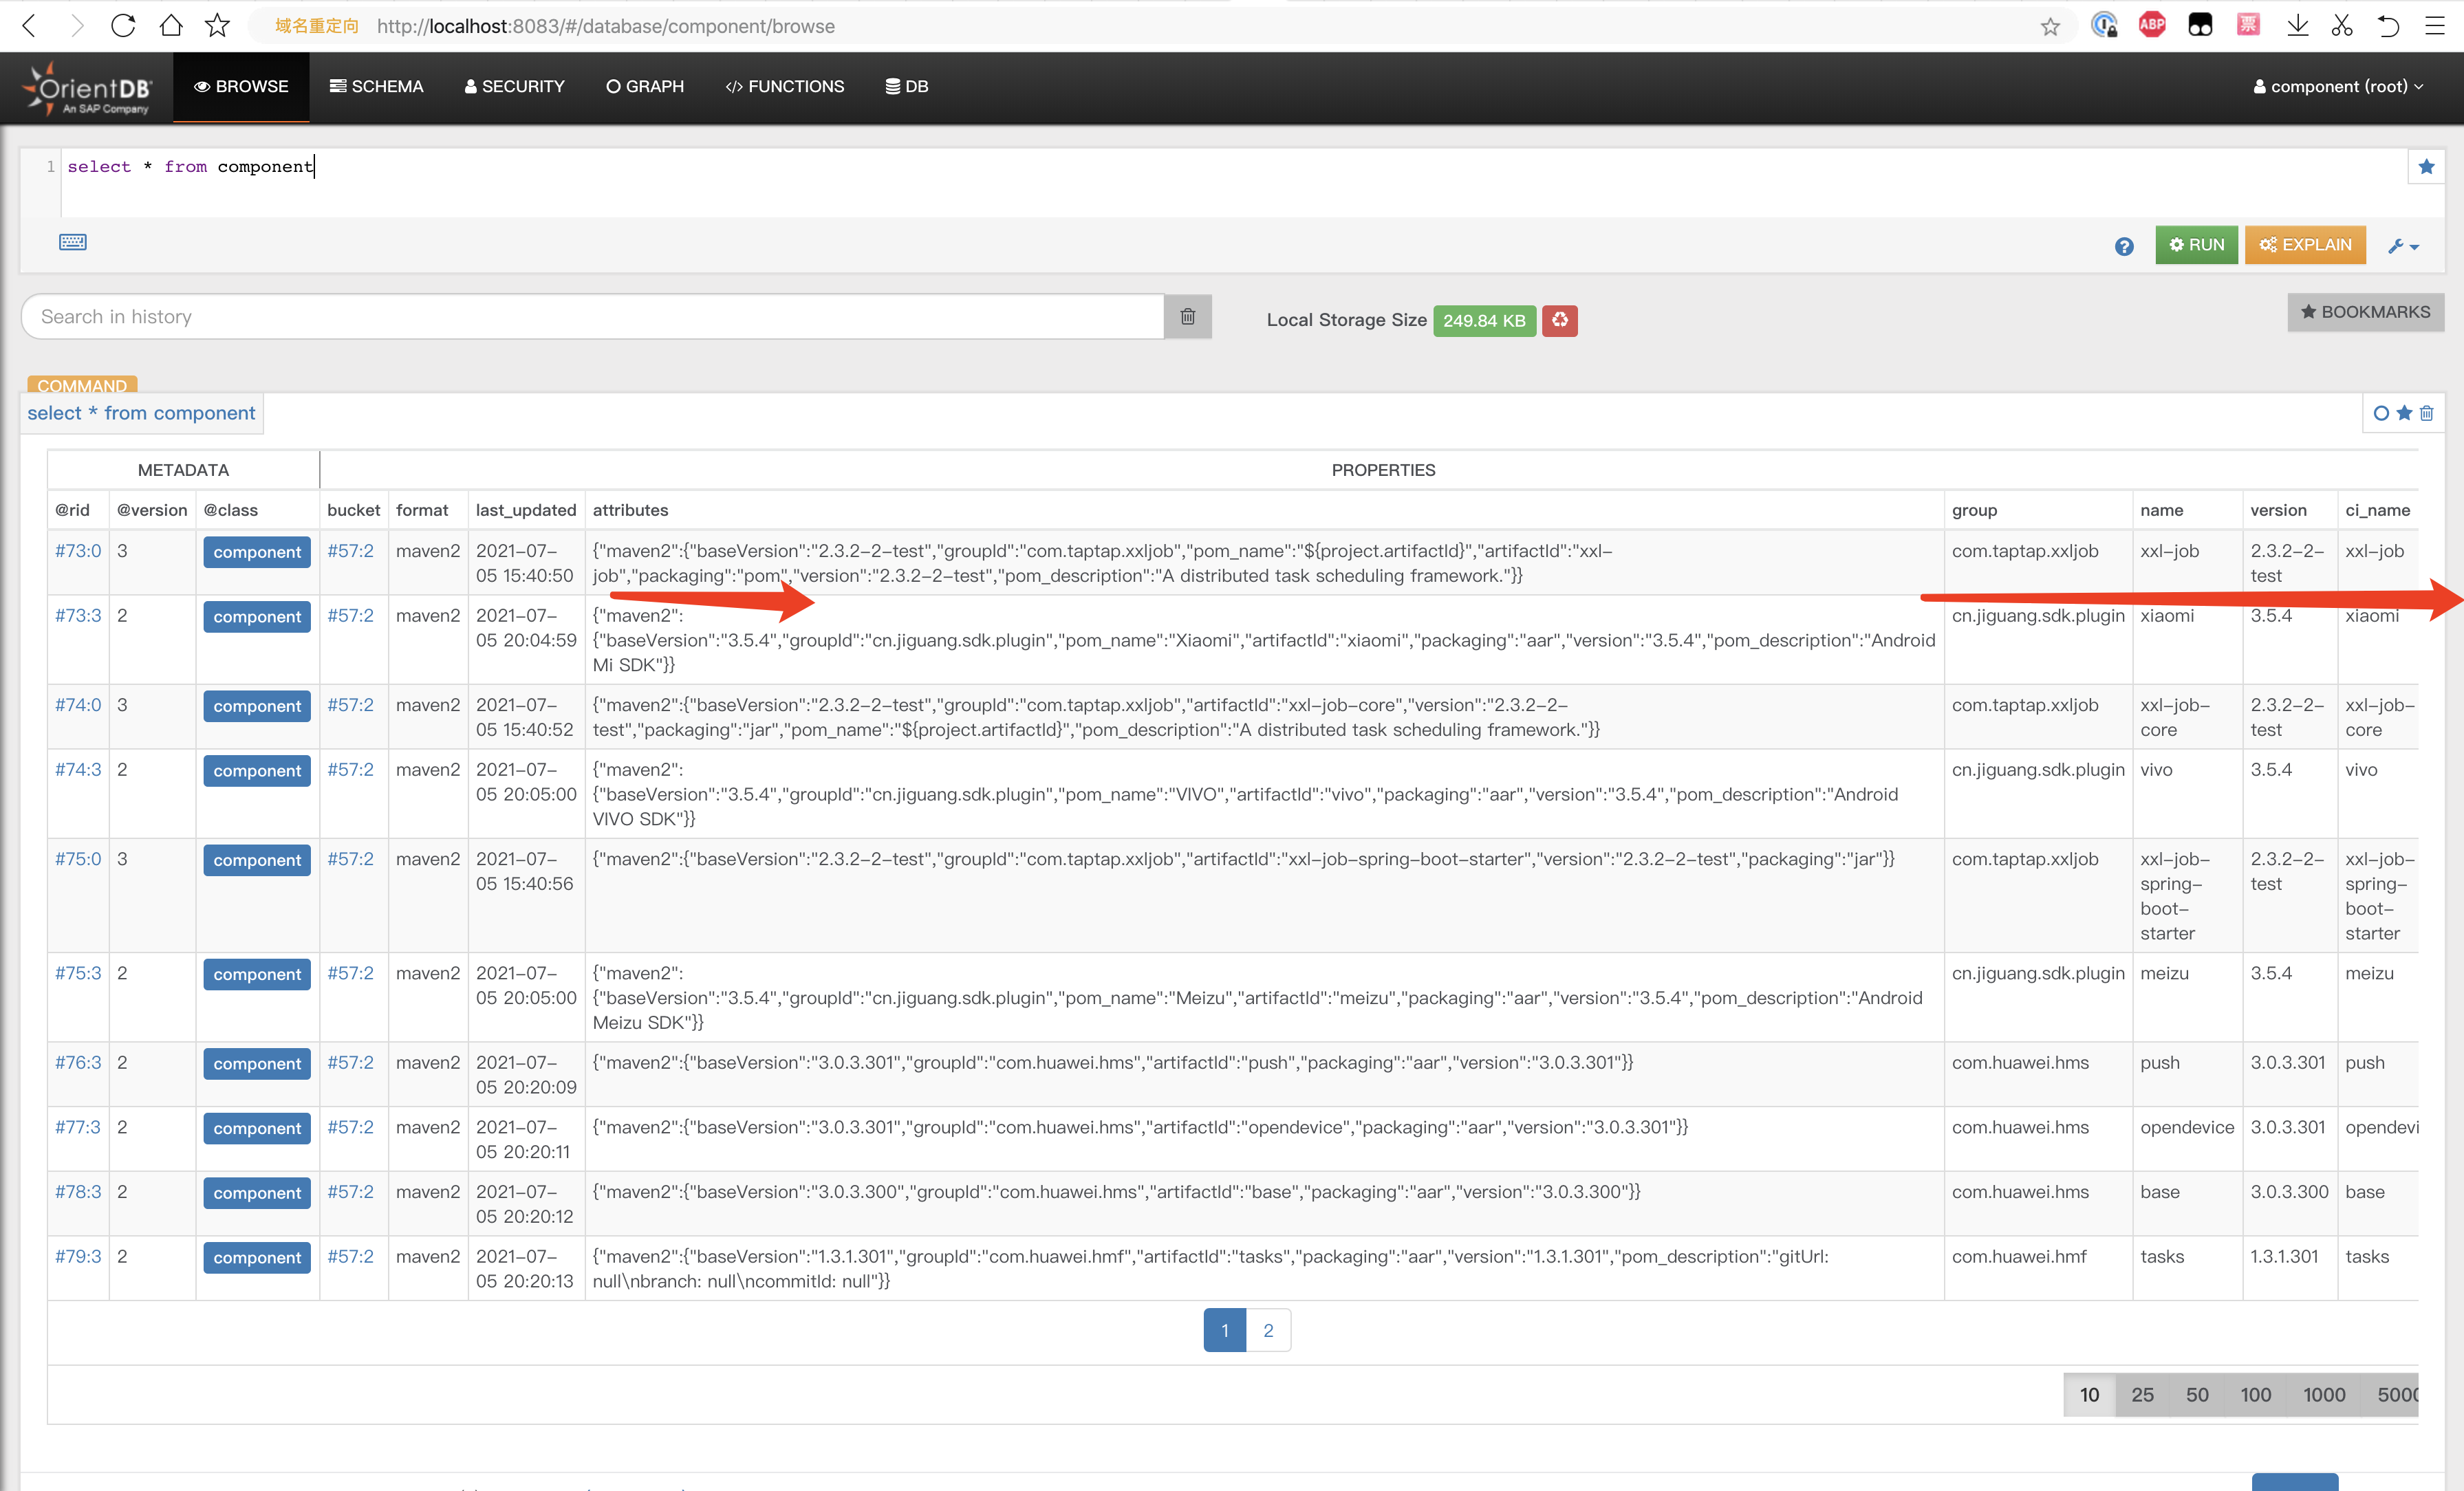Go to results page 2

tap(1268, 1330)
